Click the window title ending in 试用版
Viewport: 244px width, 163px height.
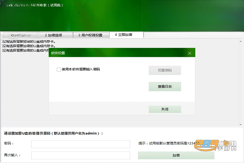point(34,5)
